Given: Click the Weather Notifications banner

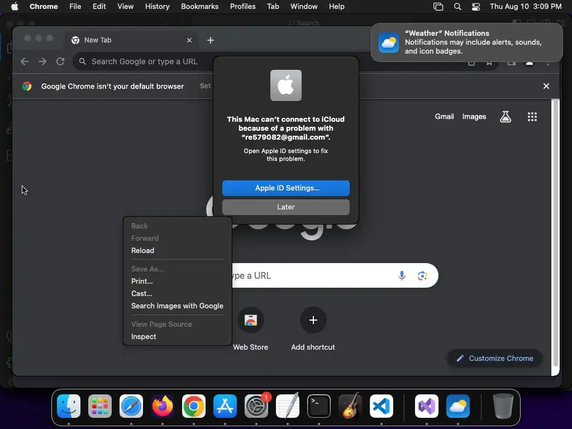Looking at the screenshot, I should point(467,42).
